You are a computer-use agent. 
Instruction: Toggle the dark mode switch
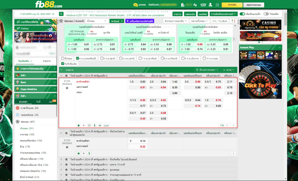pos(266,14)
